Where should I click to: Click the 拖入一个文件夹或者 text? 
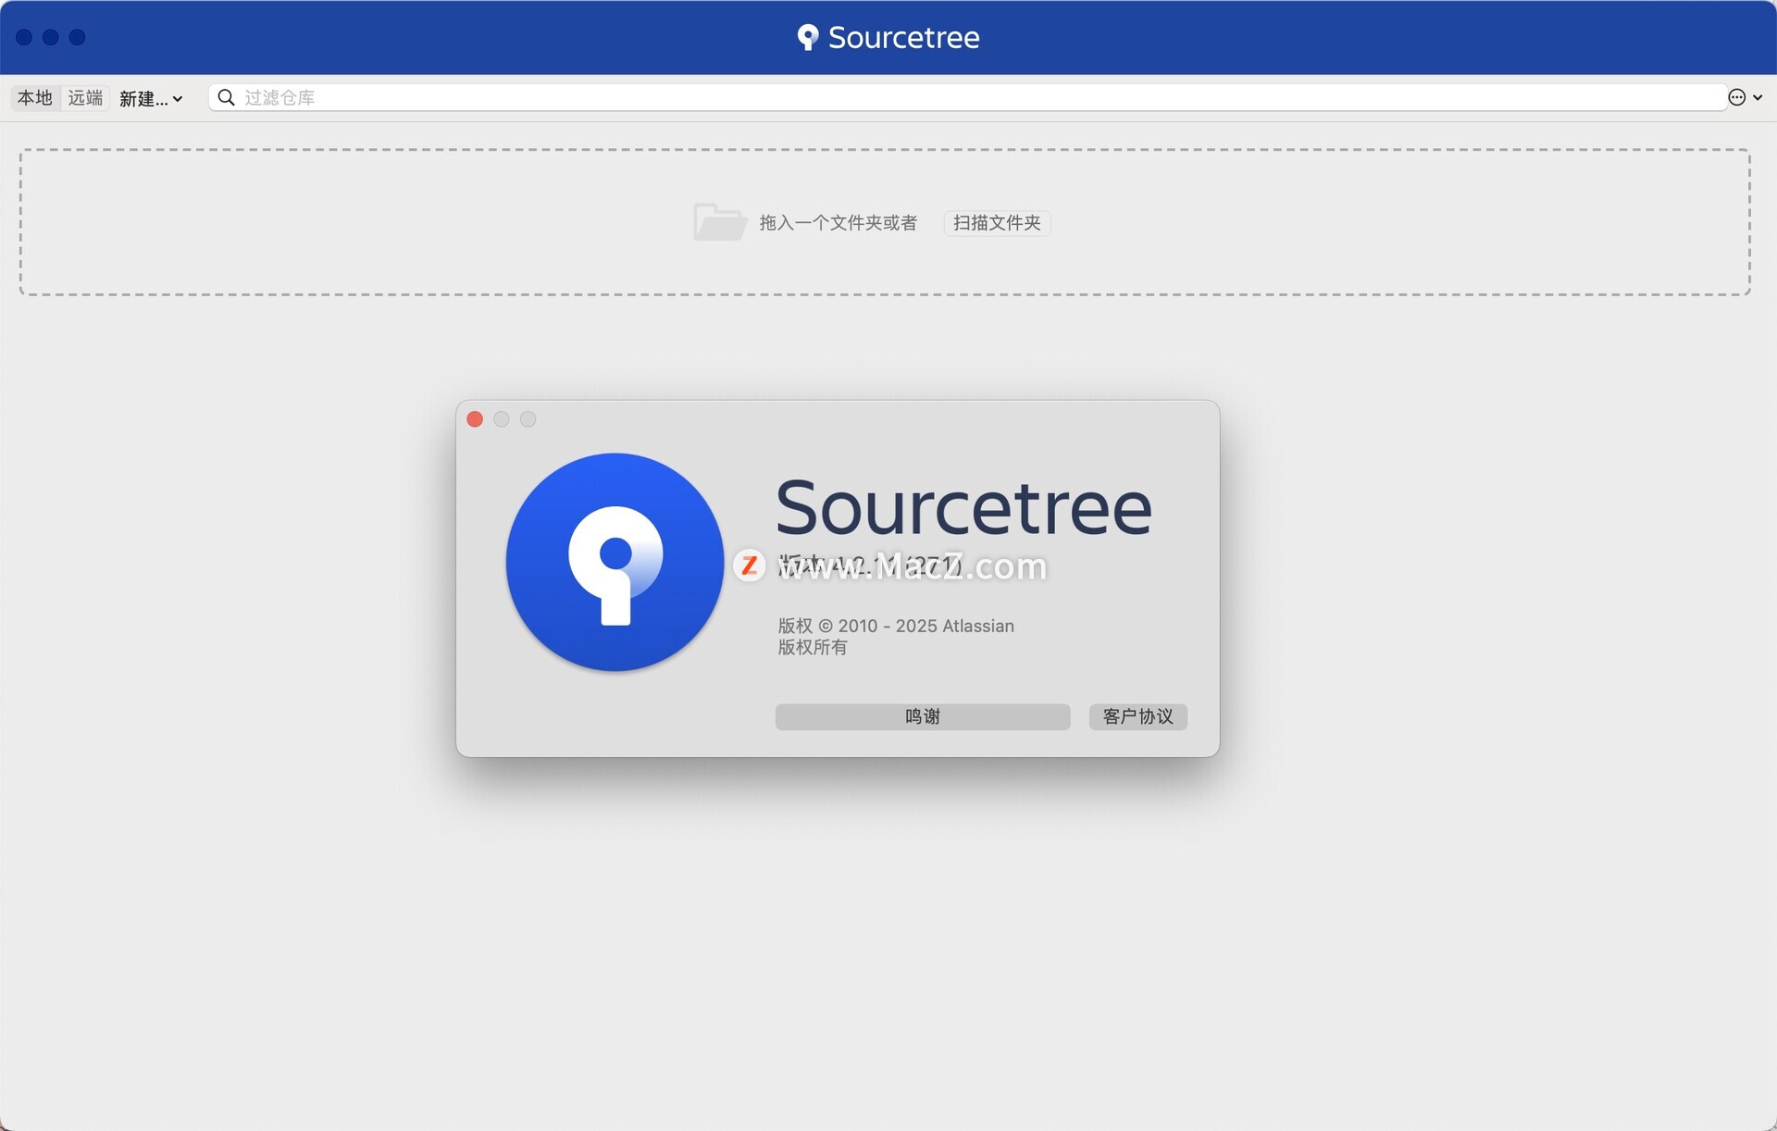(838, 223)
